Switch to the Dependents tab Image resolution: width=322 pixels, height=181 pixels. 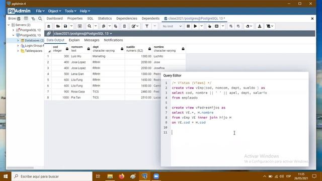(x=150, y=19)
